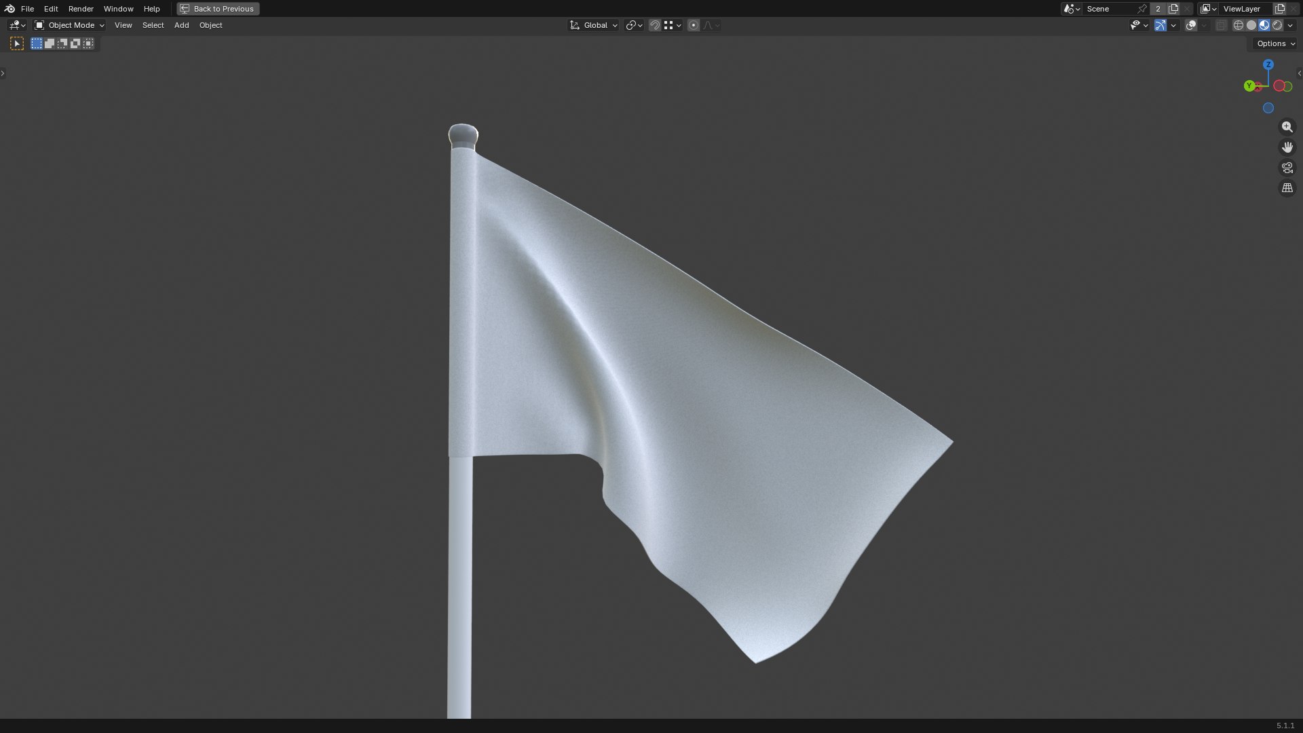Image resolution: width=1303 pixels, height=733 pixels.
Task: Choose the Invert selection mode
Action: 75,43
